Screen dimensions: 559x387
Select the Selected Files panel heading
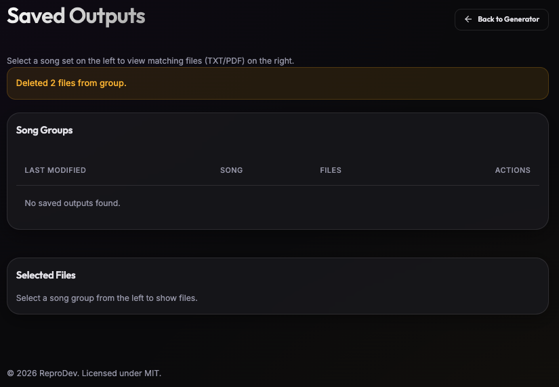pos(46,275)
